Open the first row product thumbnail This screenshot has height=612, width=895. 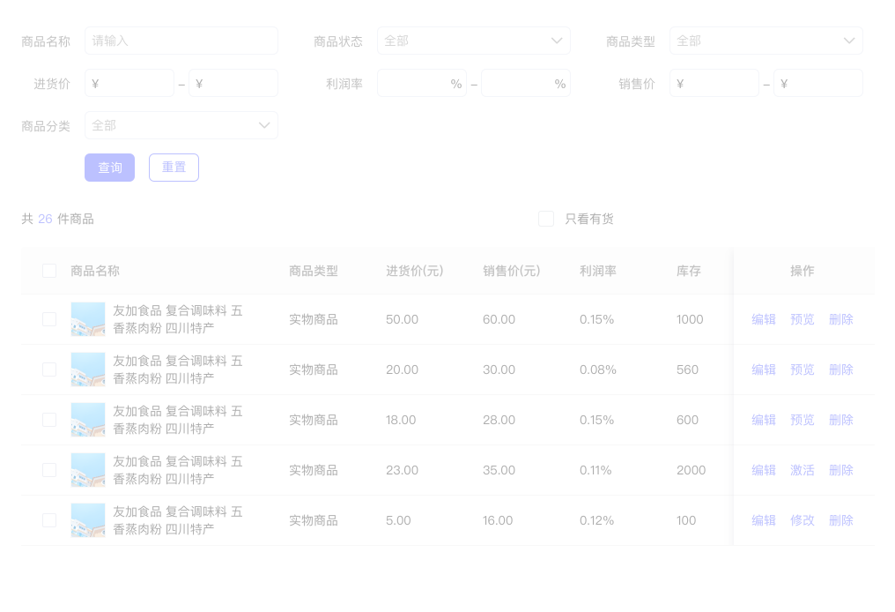(x=88, y=319)
